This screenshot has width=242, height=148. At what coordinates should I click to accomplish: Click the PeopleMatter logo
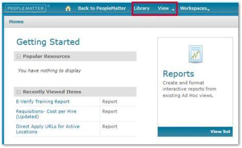[x=26, y=8]
